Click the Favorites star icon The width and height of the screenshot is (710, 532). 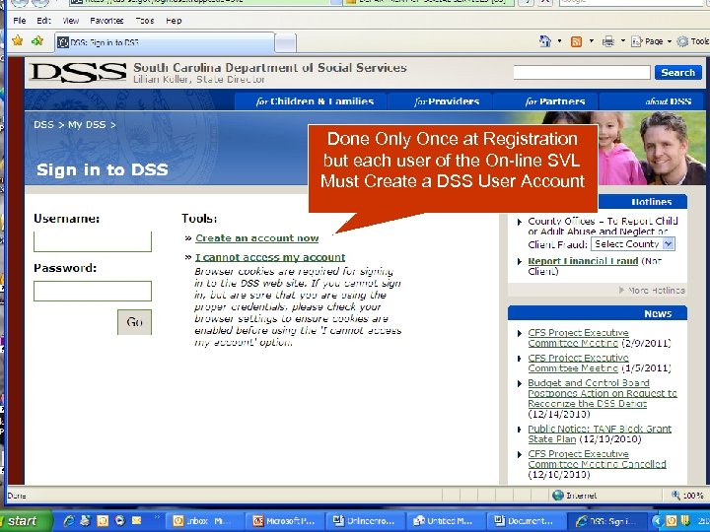tap(17, 41)
